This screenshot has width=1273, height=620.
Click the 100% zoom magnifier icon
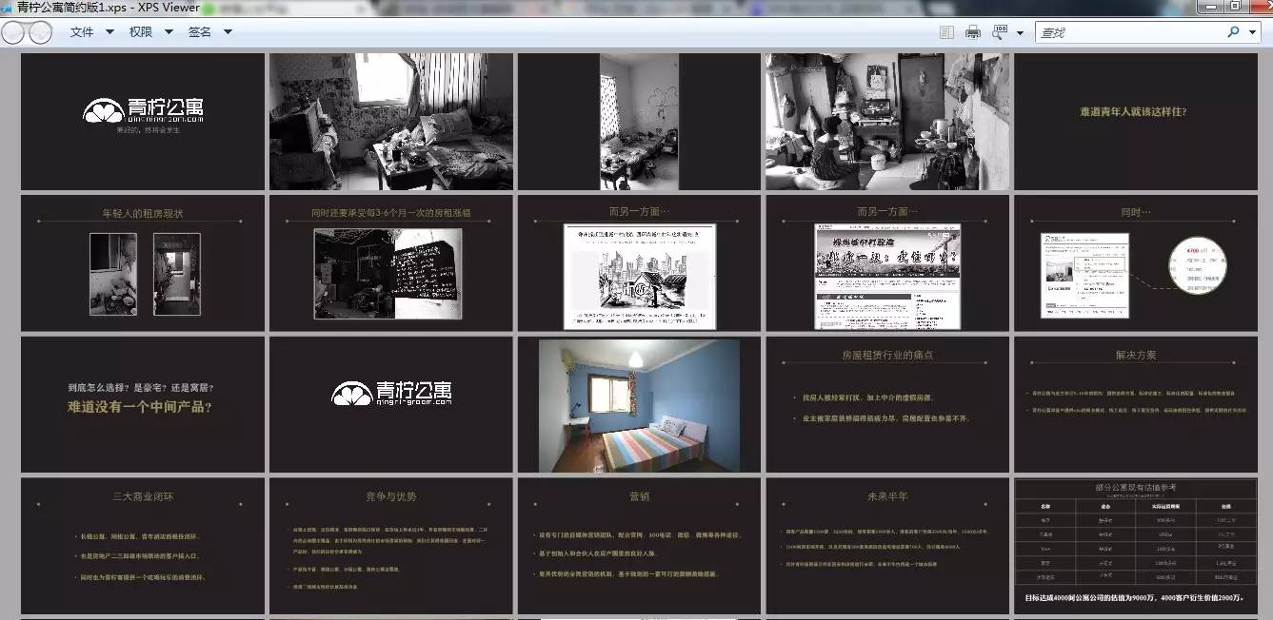999,31
